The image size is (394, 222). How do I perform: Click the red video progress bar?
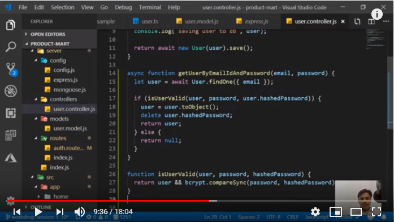(108, 201)
